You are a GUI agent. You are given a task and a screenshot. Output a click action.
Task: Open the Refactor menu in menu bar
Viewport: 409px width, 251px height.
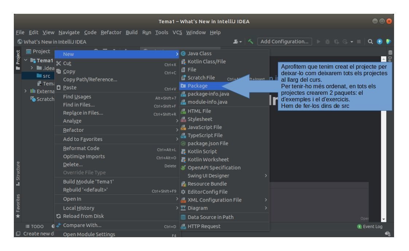click(111, 33)
